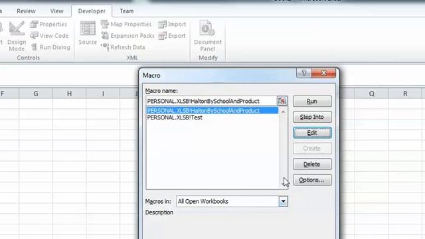Select column H header
Viewport: 425px width, 239px height.
coord(69,94)
